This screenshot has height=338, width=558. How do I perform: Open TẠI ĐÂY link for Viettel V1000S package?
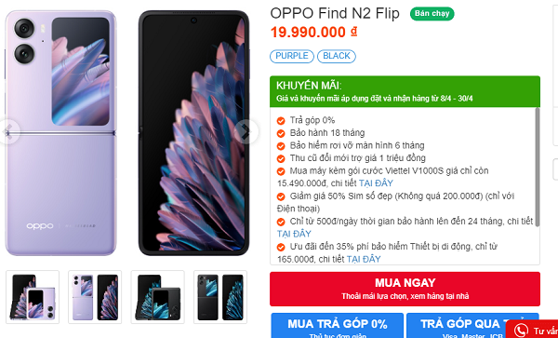376,183
